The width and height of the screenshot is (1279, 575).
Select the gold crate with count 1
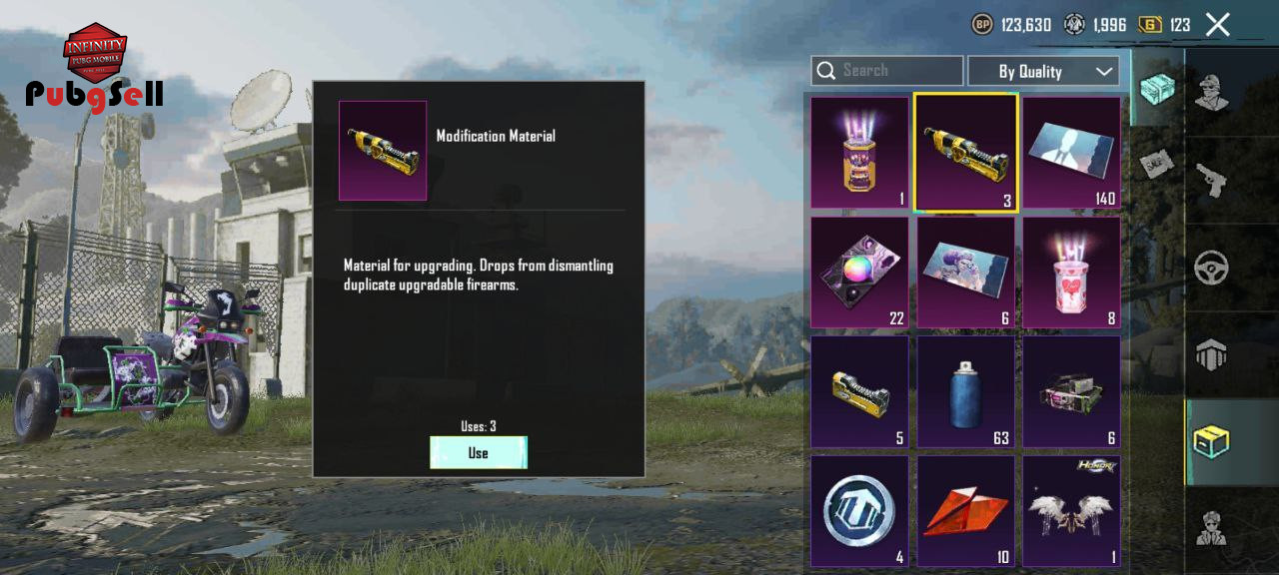pyautogui.click(x=859, y=152)
